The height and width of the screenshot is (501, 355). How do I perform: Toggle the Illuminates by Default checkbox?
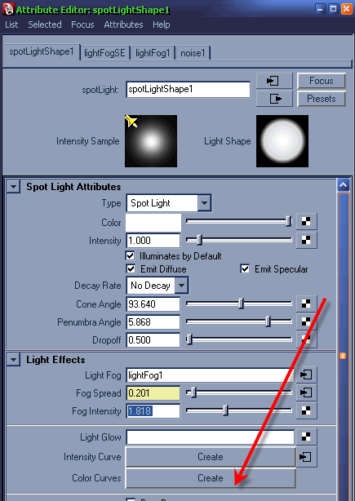pos(130,255)
